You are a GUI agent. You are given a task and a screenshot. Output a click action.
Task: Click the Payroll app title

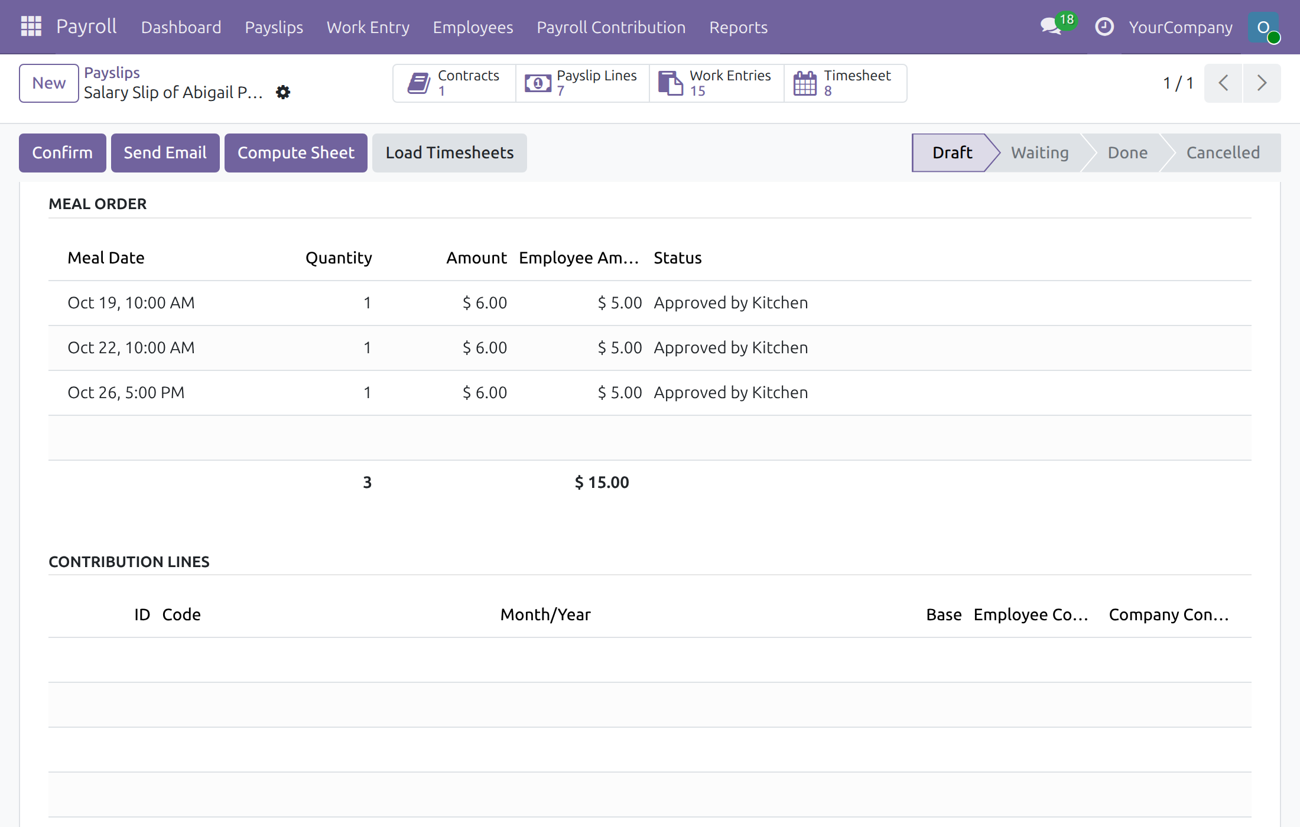pos(86,27)
